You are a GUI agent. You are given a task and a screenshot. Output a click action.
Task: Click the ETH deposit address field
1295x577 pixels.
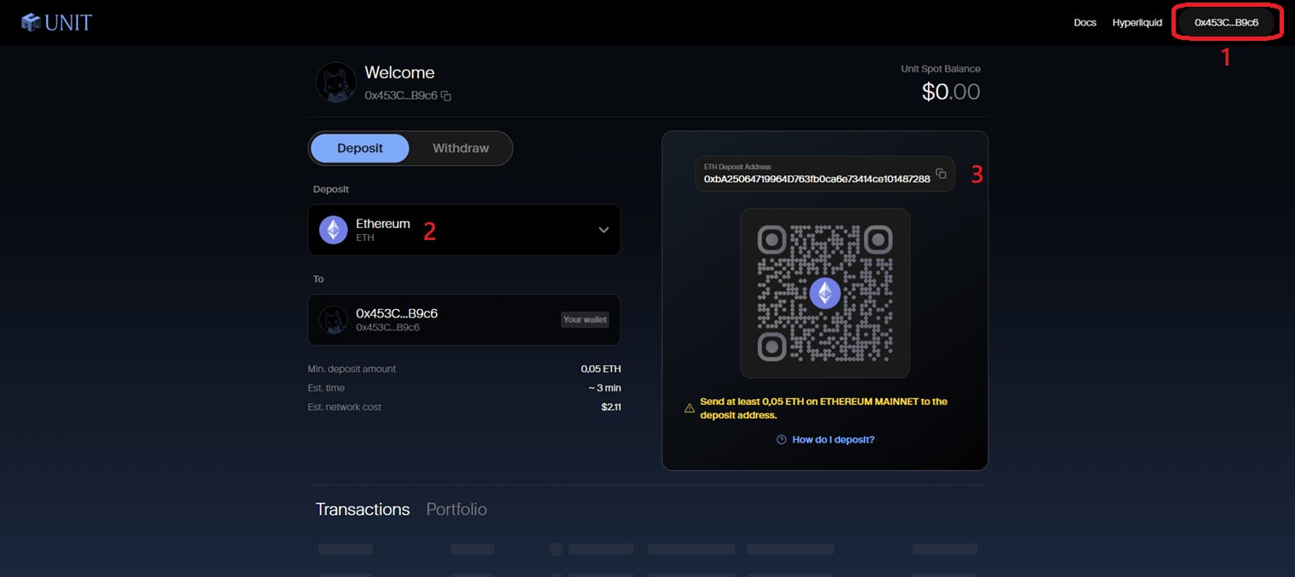824,174
